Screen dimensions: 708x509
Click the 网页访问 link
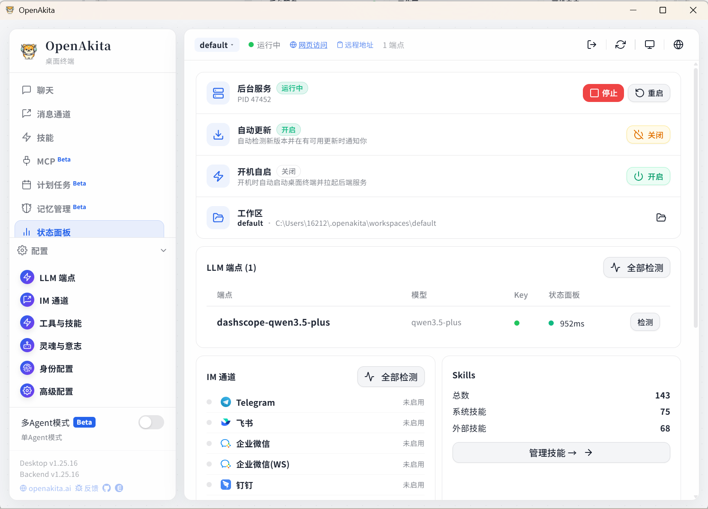click(x=309, y=45)
